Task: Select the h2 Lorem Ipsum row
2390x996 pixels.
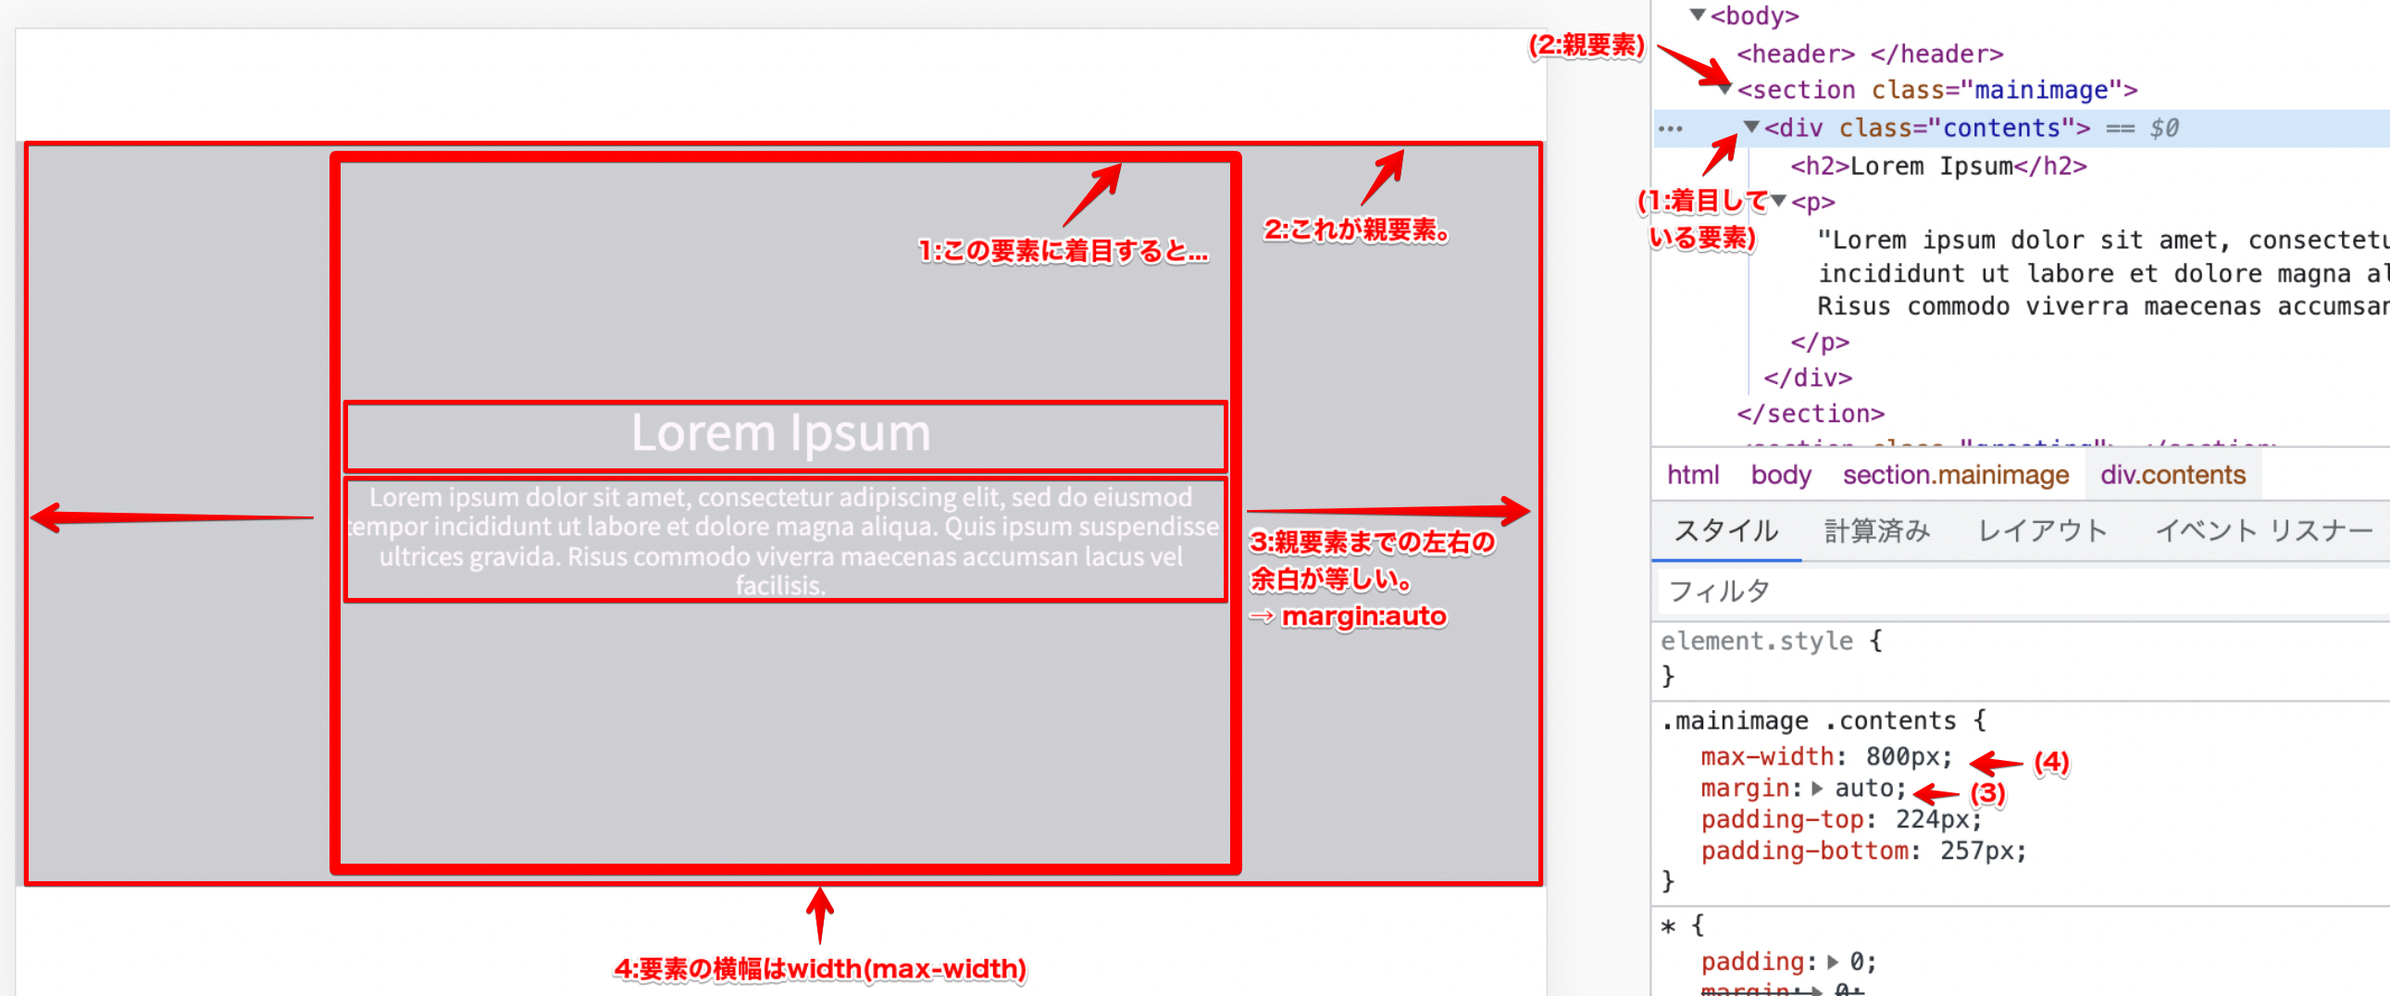Action: click(1938, 167)
